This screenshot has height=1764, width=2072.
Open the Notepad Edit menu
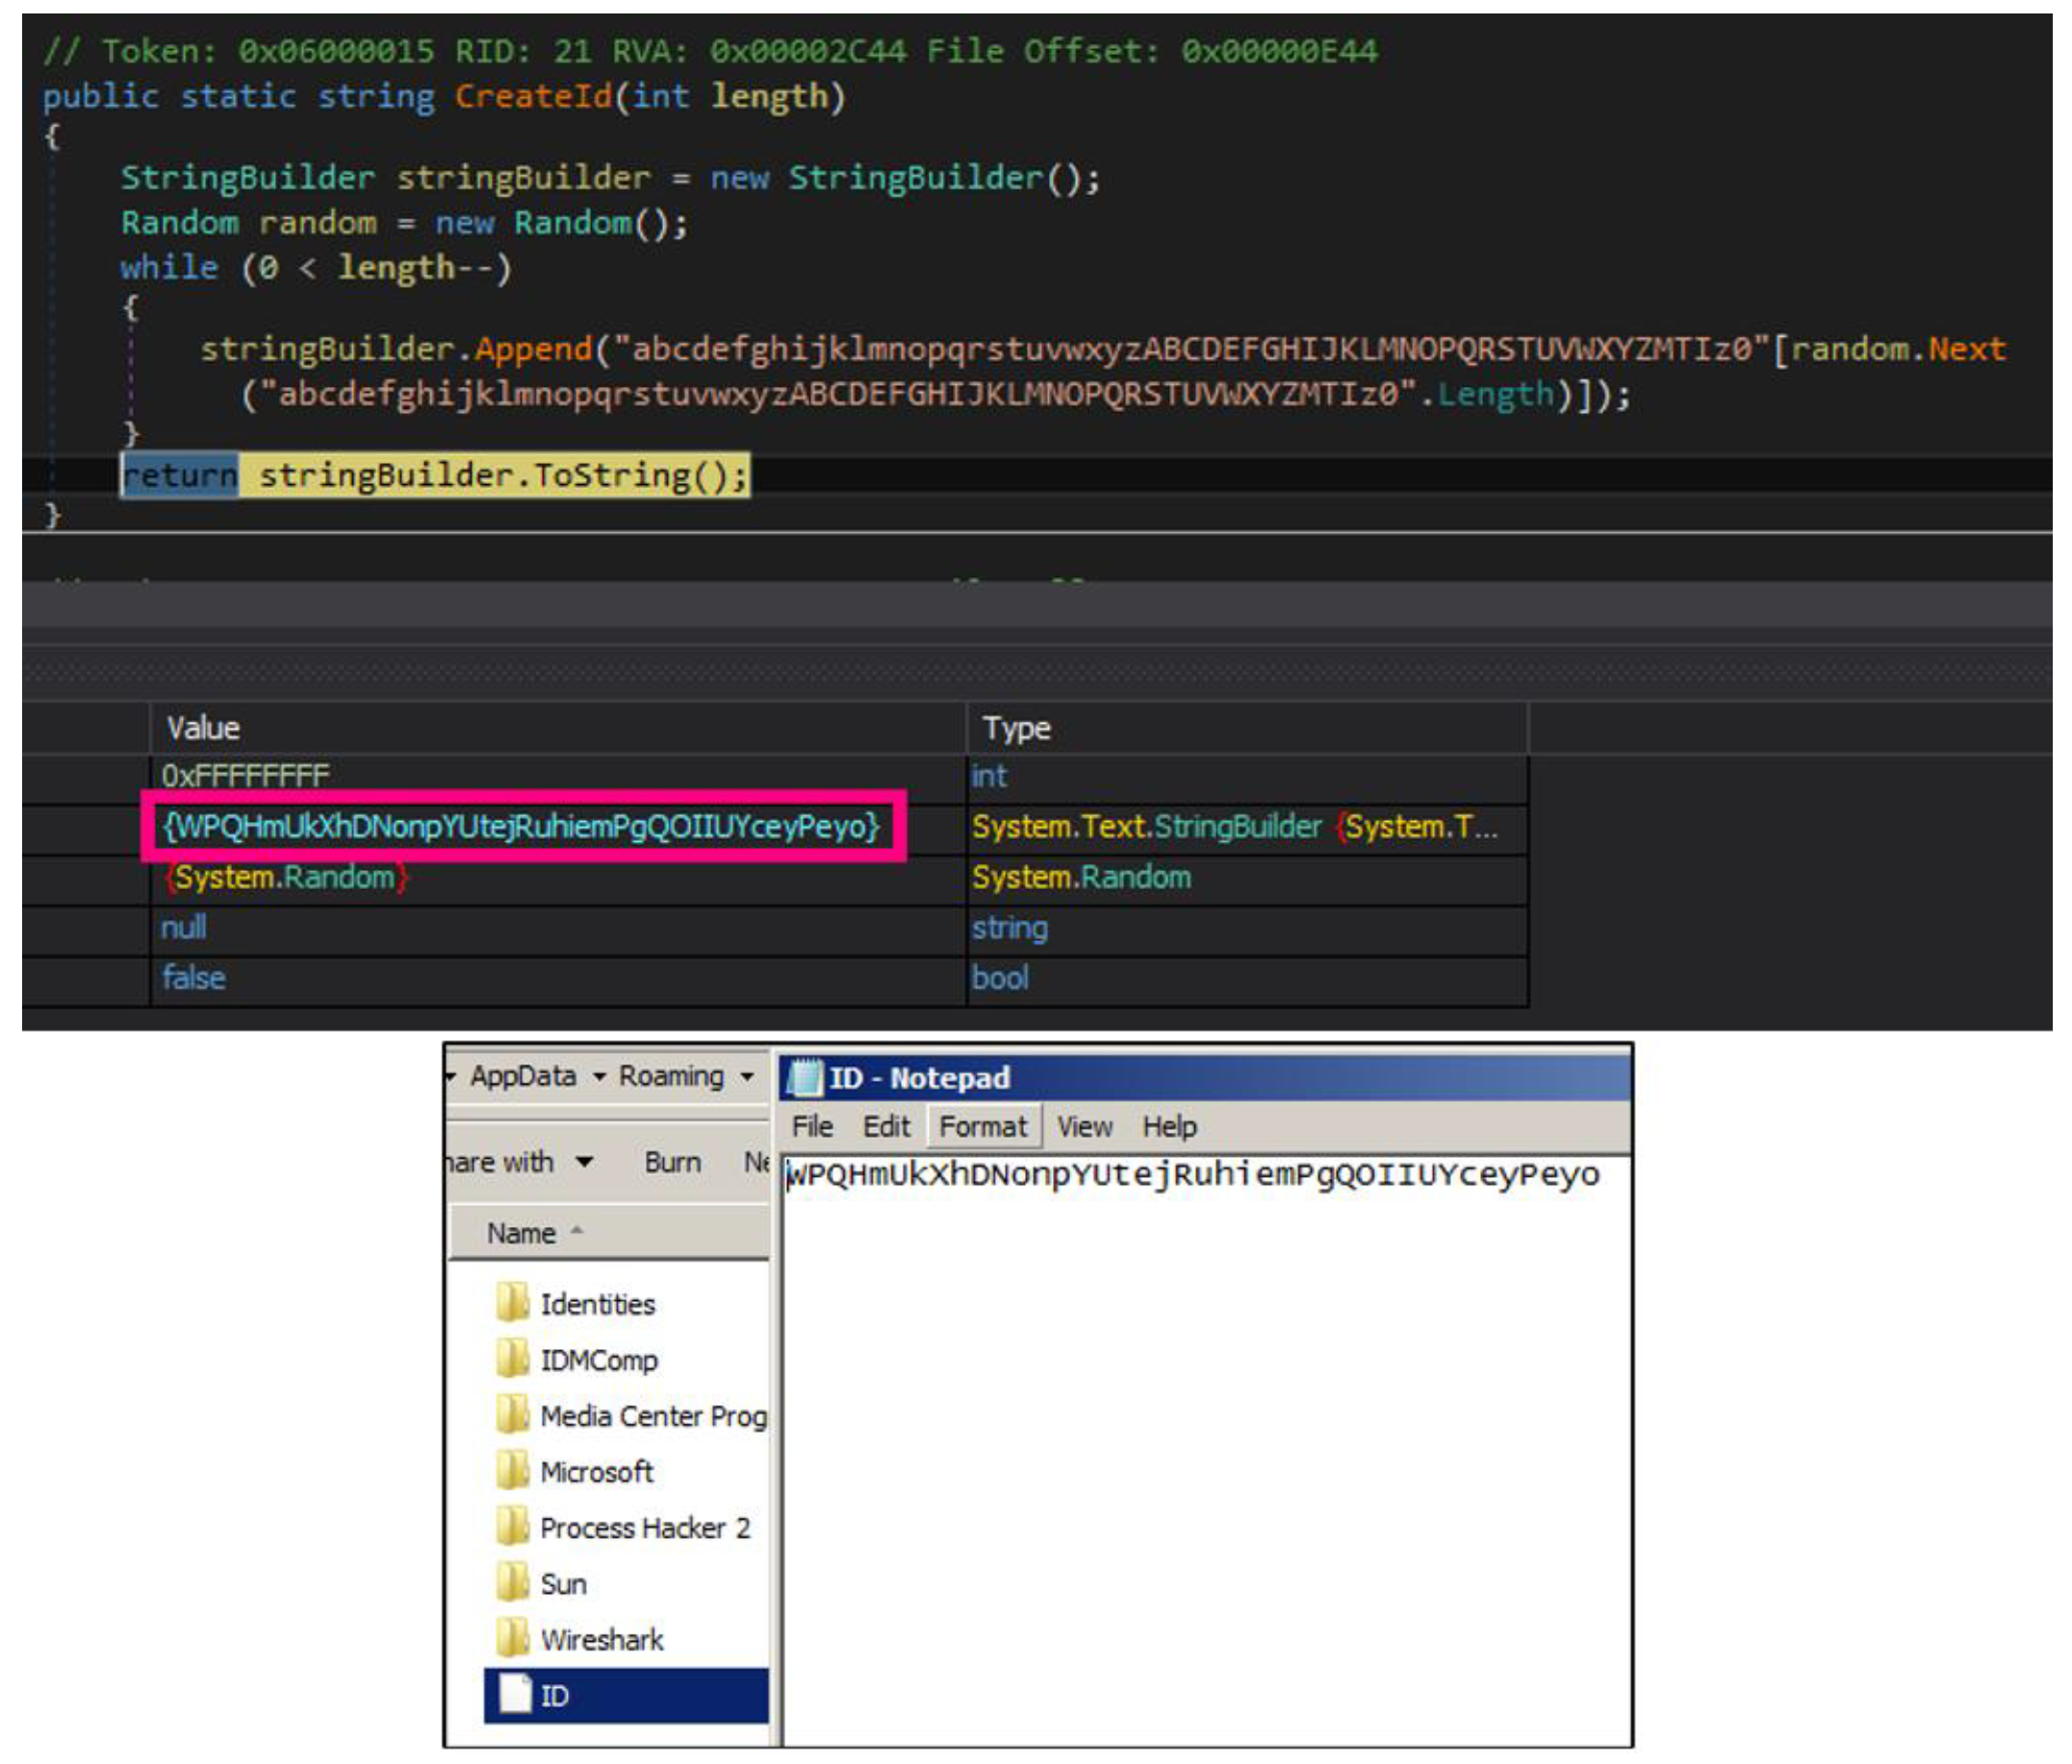(x=886, y=1127)
